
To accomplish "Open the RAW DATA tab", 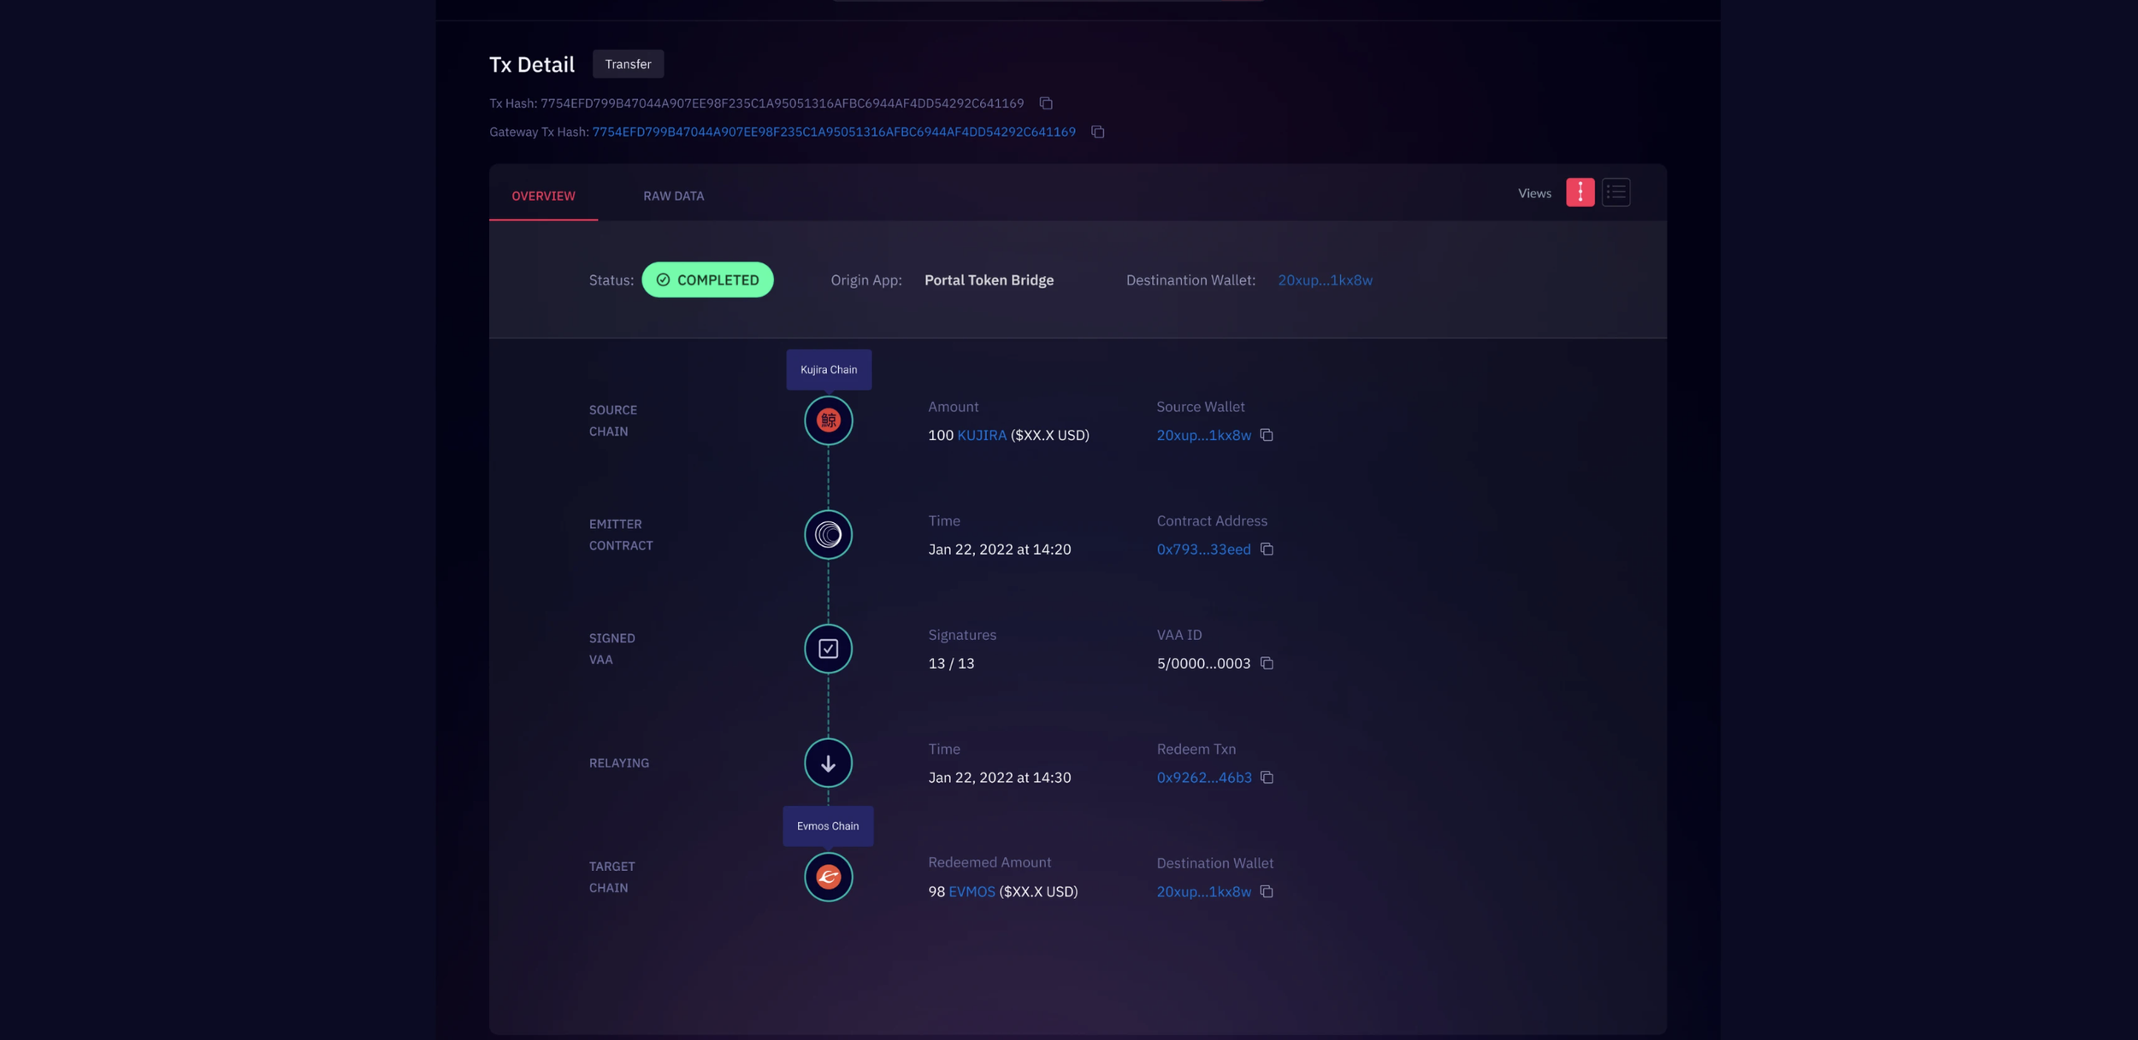I will click(x=673, y=196).
